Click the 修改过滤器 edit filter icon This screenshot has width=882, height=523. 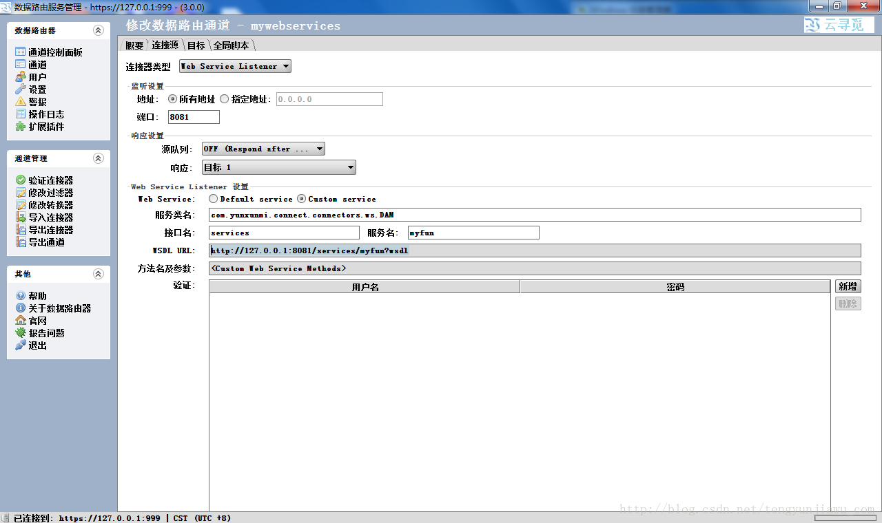[21, 193]
